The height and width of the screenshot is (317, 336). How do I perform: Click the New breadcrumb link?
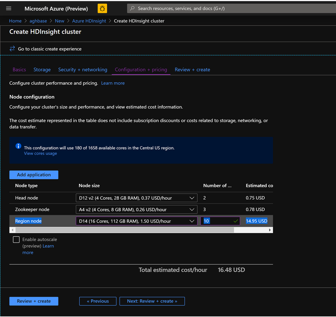coord(60,21)
